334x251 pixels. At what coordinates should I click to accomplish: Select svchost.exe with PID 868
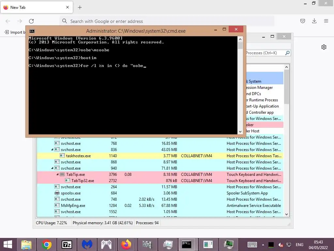(160, 162)
